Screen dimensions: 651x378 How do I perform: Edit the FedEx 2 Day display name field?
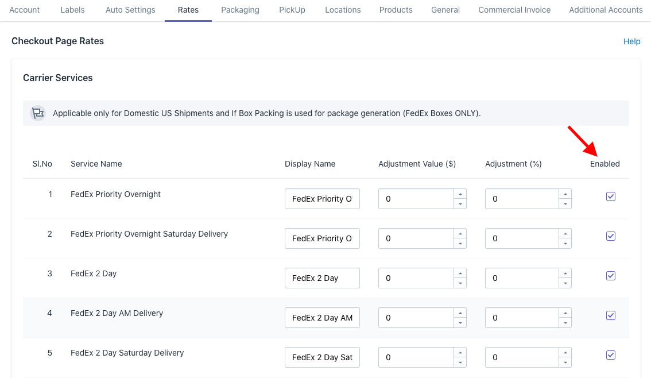(x=322, y=278)
